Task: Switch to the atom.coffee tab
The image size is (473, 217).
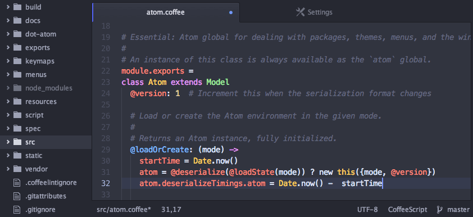Action: click(x=166, y=12)
